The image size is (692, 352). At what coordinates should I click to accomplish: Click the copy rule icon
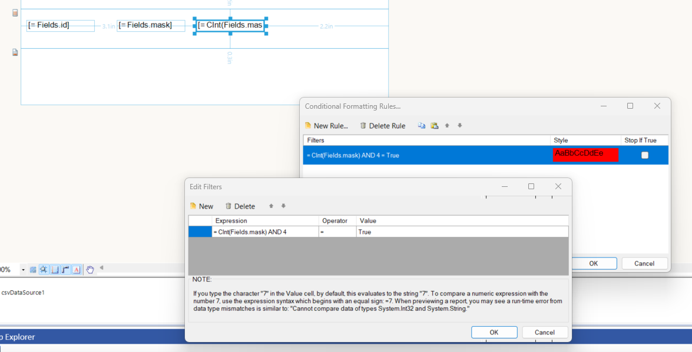pos(422,126)
